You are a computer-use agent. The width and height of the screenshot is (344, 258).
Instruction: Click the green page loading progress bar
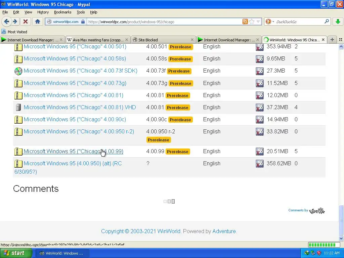coord(324,245)
